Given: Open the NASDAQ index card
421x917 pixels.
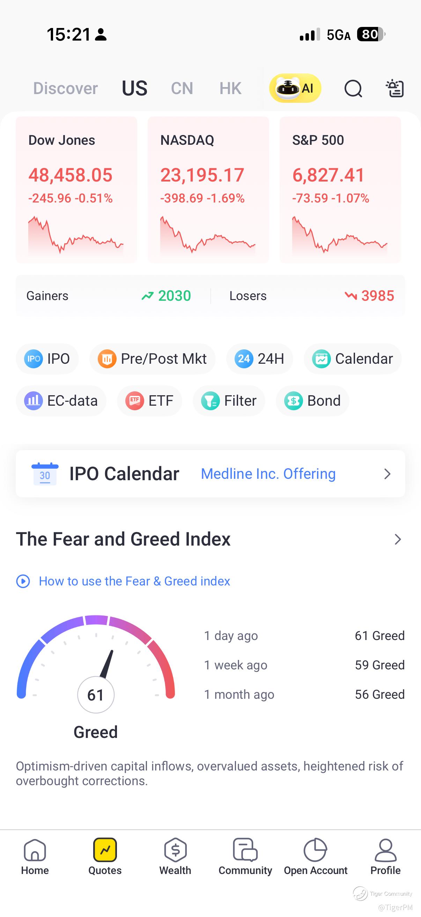Looking at the screenshot, I should point(208,190).
